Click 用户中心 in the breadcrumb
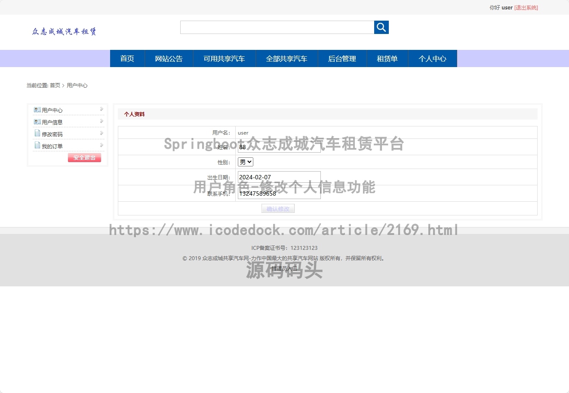 point(77,86)
